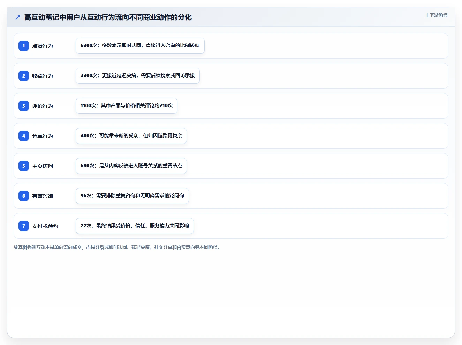Select step badge number 7
Screen dimensions: 462x345
(x=24, y=226)
